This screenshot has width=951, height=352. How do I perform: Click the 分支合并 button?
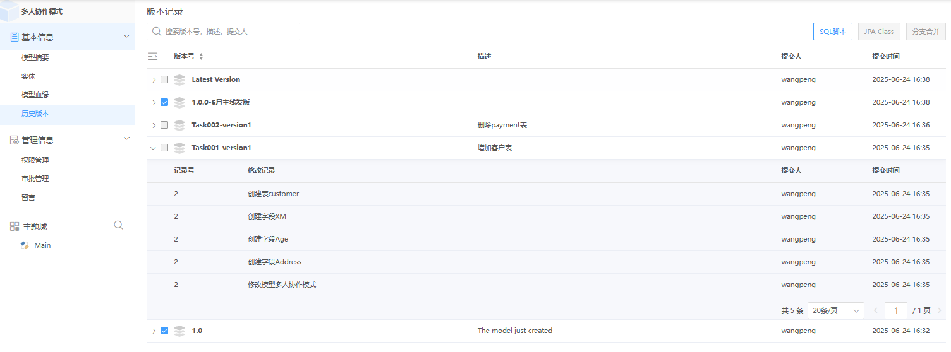pyautogui.click(x=926, y=32)
